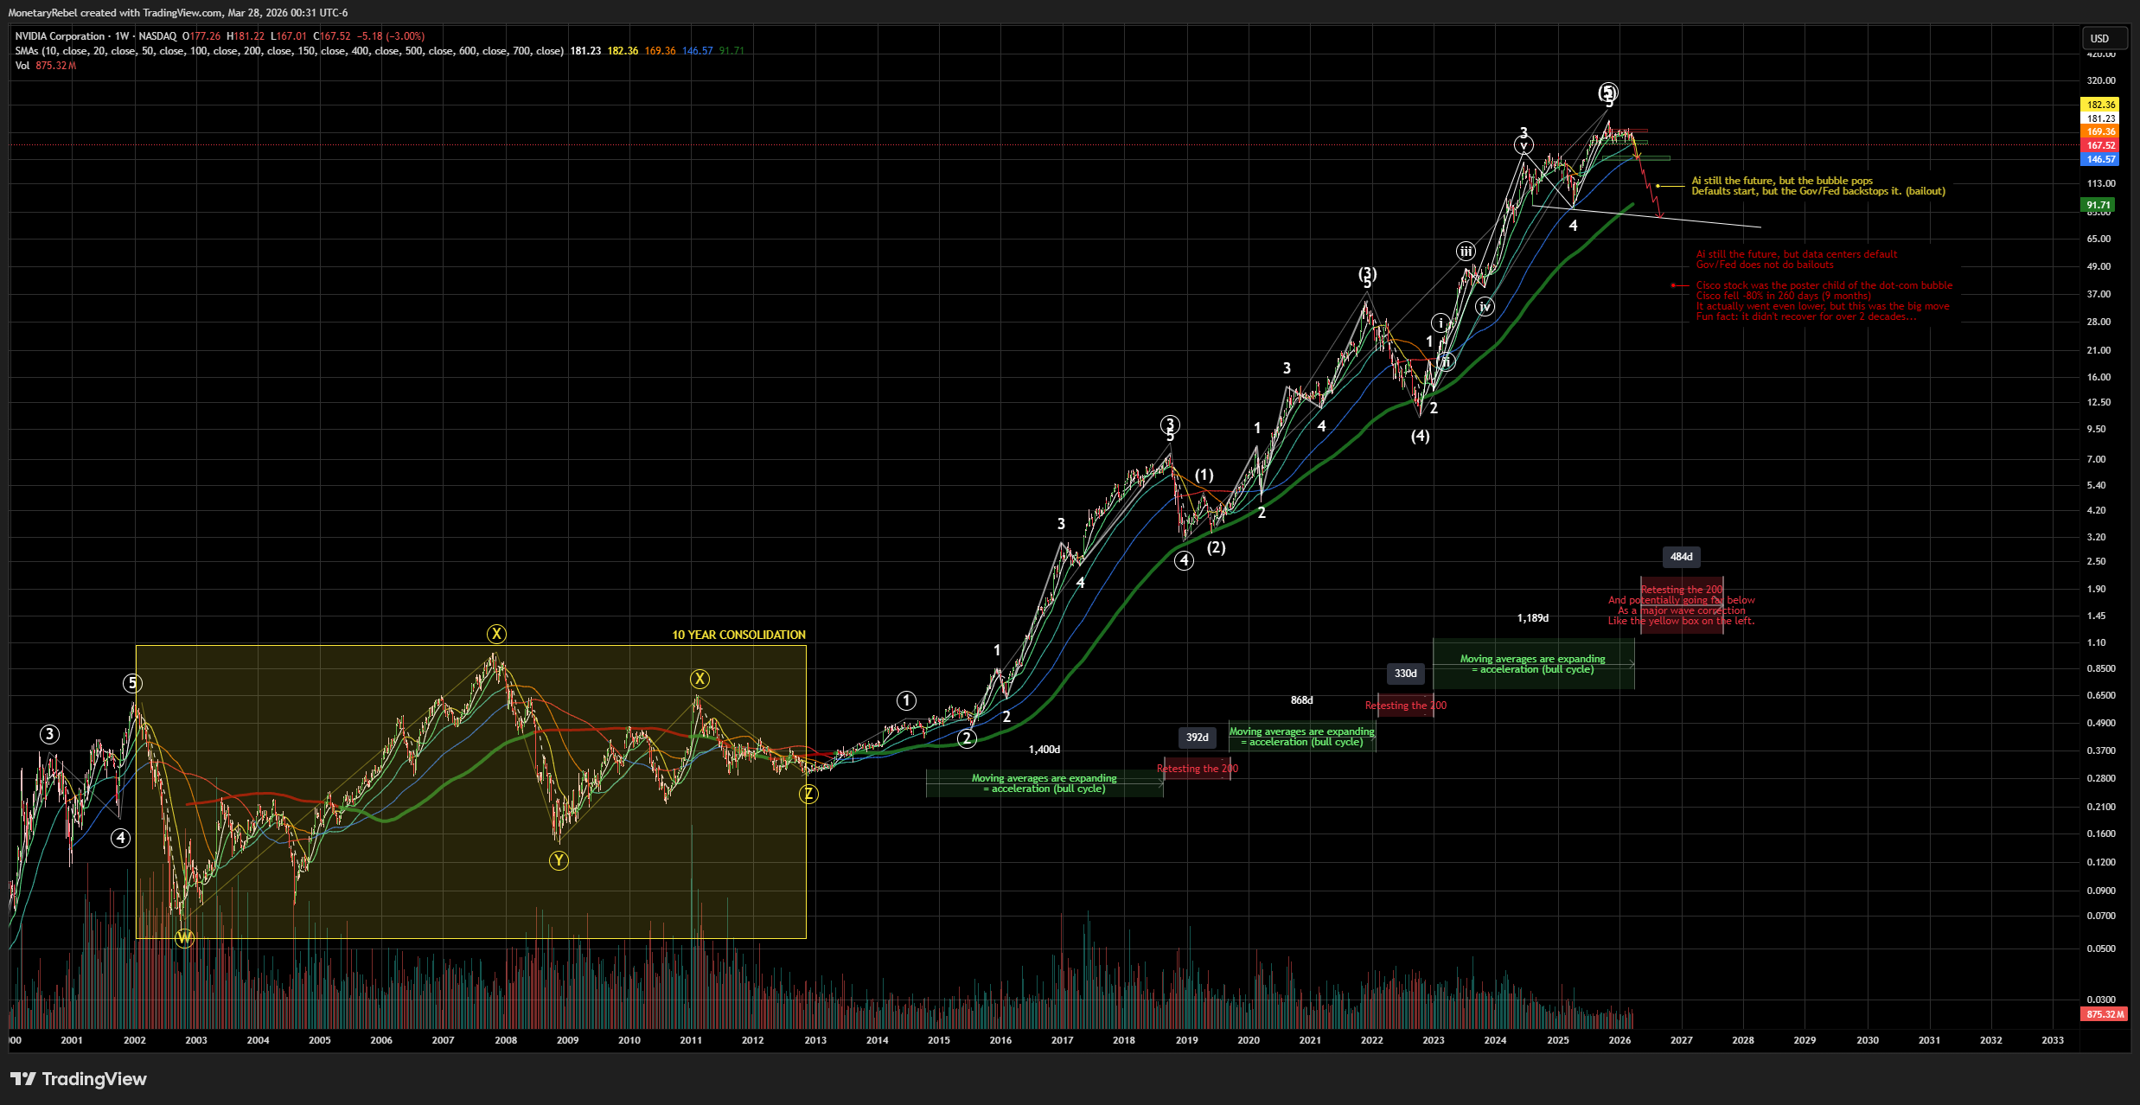The height and width of the screenshot is (1105, 2140).
Task: Click the 1,400d duration text
Action: (x=1044, y=750)
